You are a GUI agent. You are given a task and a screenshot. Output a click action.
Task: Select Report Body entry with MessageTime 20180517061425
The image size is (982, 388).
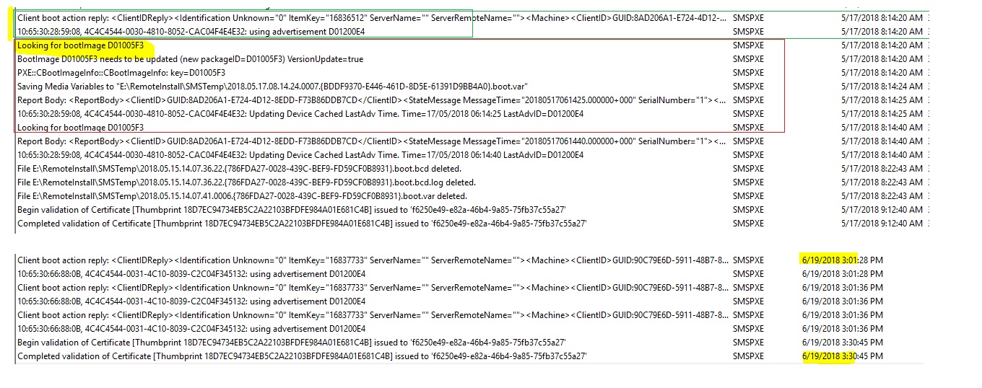pos(361,100)
